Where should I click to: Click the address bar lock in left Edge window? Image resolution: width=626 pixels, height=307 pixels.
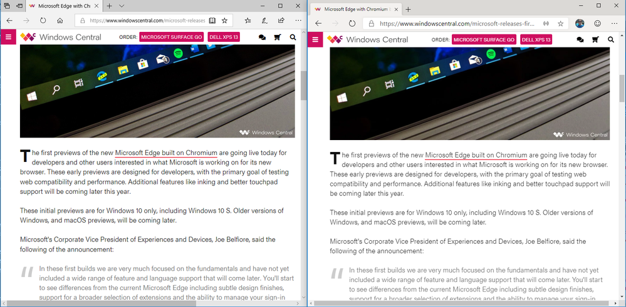[x=83, y=20]
